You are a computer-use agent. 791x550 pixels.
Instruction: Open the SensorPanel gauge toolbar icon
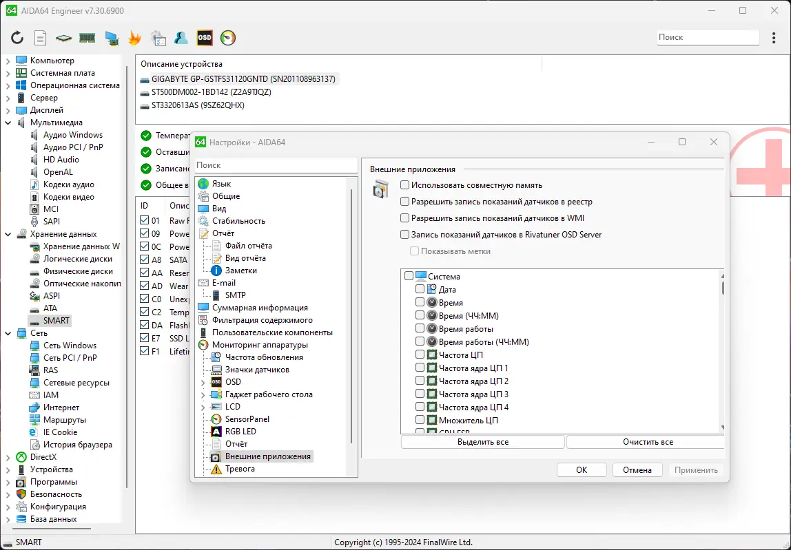tap(228, 38)
